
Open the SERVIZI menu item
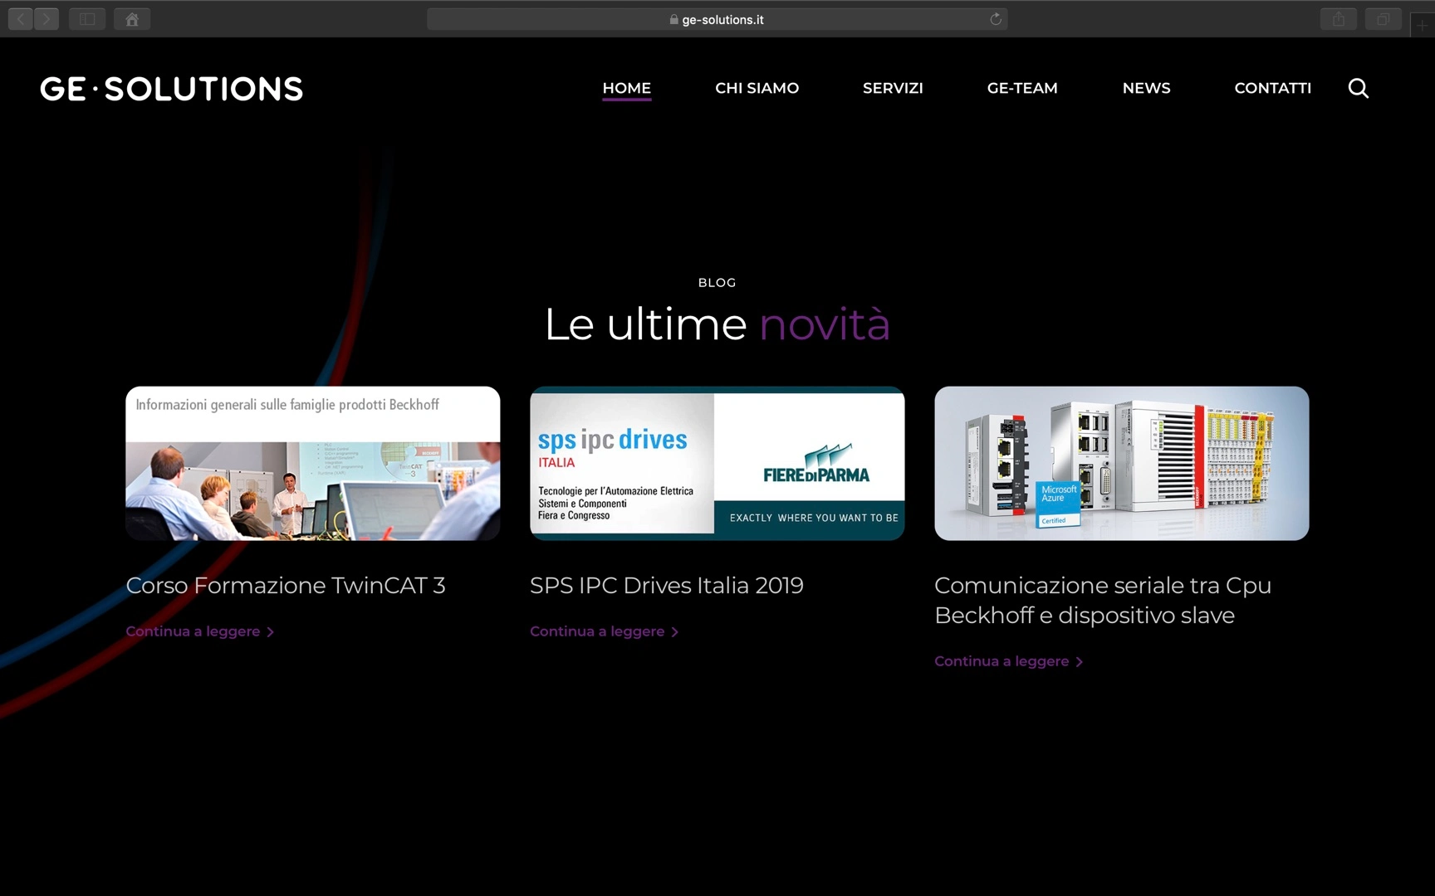pyautogui.click(x=893, y=88)
